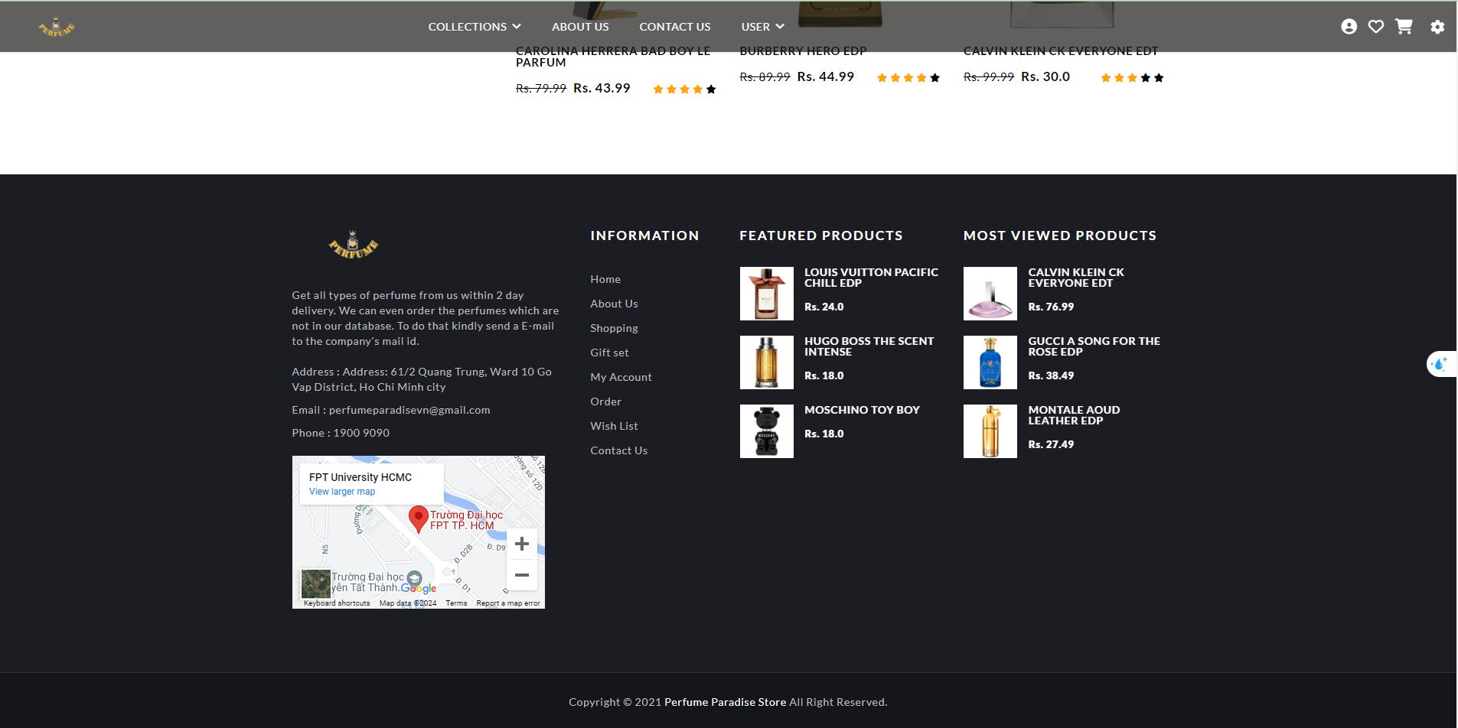The image size is (1458, 728).
Task: Open the settings gear icon
Action: point(1437,27)
